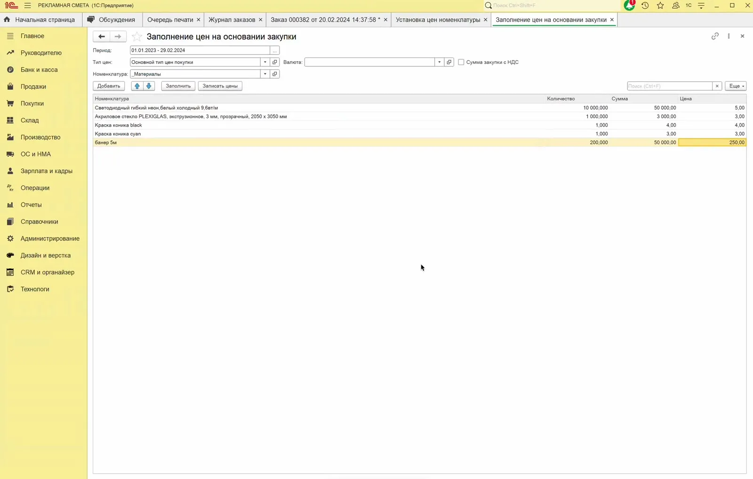Go forward with the right arrow
The image size is (753, 479).
tap(118, 36)
